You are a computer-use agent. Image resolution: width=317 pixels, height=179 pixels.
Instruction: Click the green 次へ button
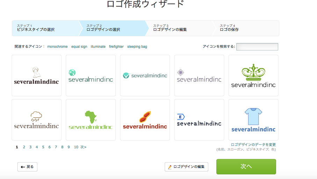(246, 167)
